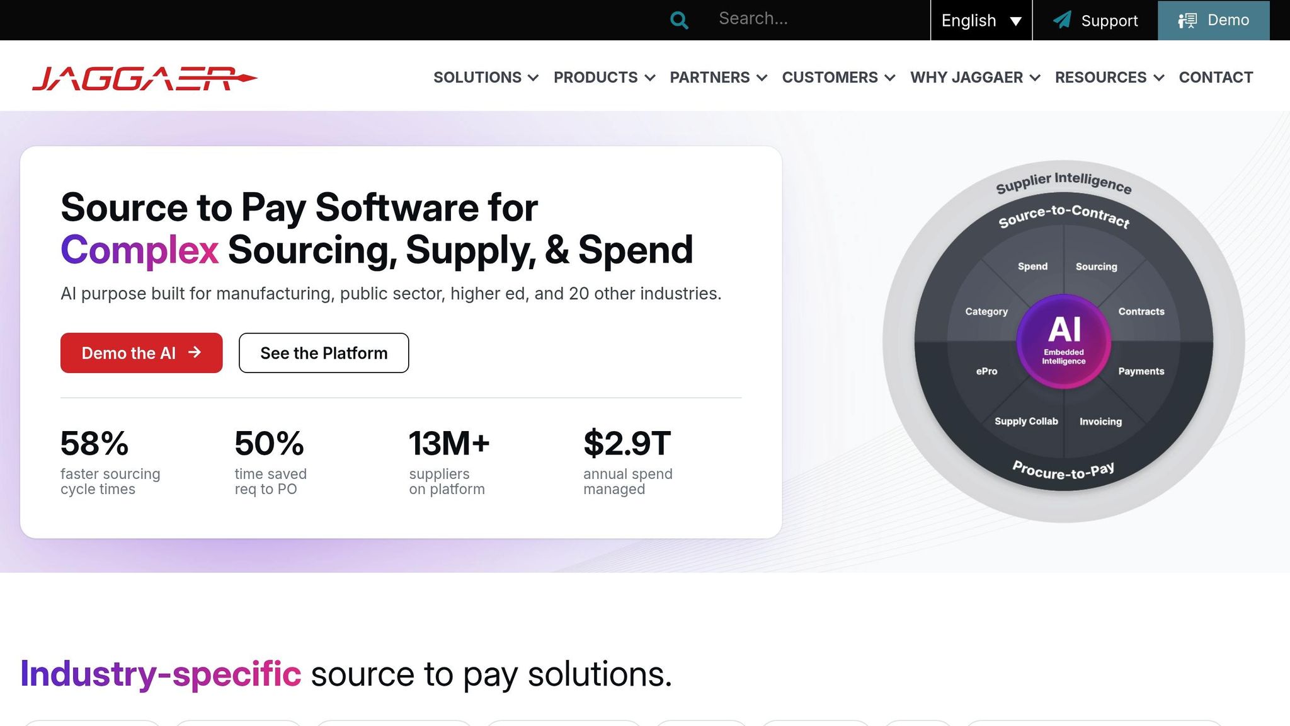This screenshot has height=726, width=1290.
Task: Click the Source to Pay Software headline
Action: point(377,228)
